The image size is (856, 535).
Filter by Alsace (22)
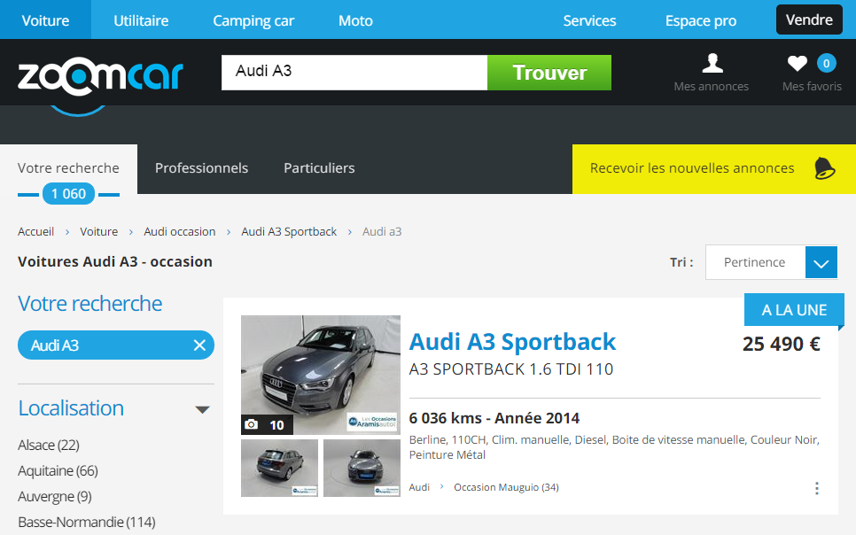tap(49, 445)
